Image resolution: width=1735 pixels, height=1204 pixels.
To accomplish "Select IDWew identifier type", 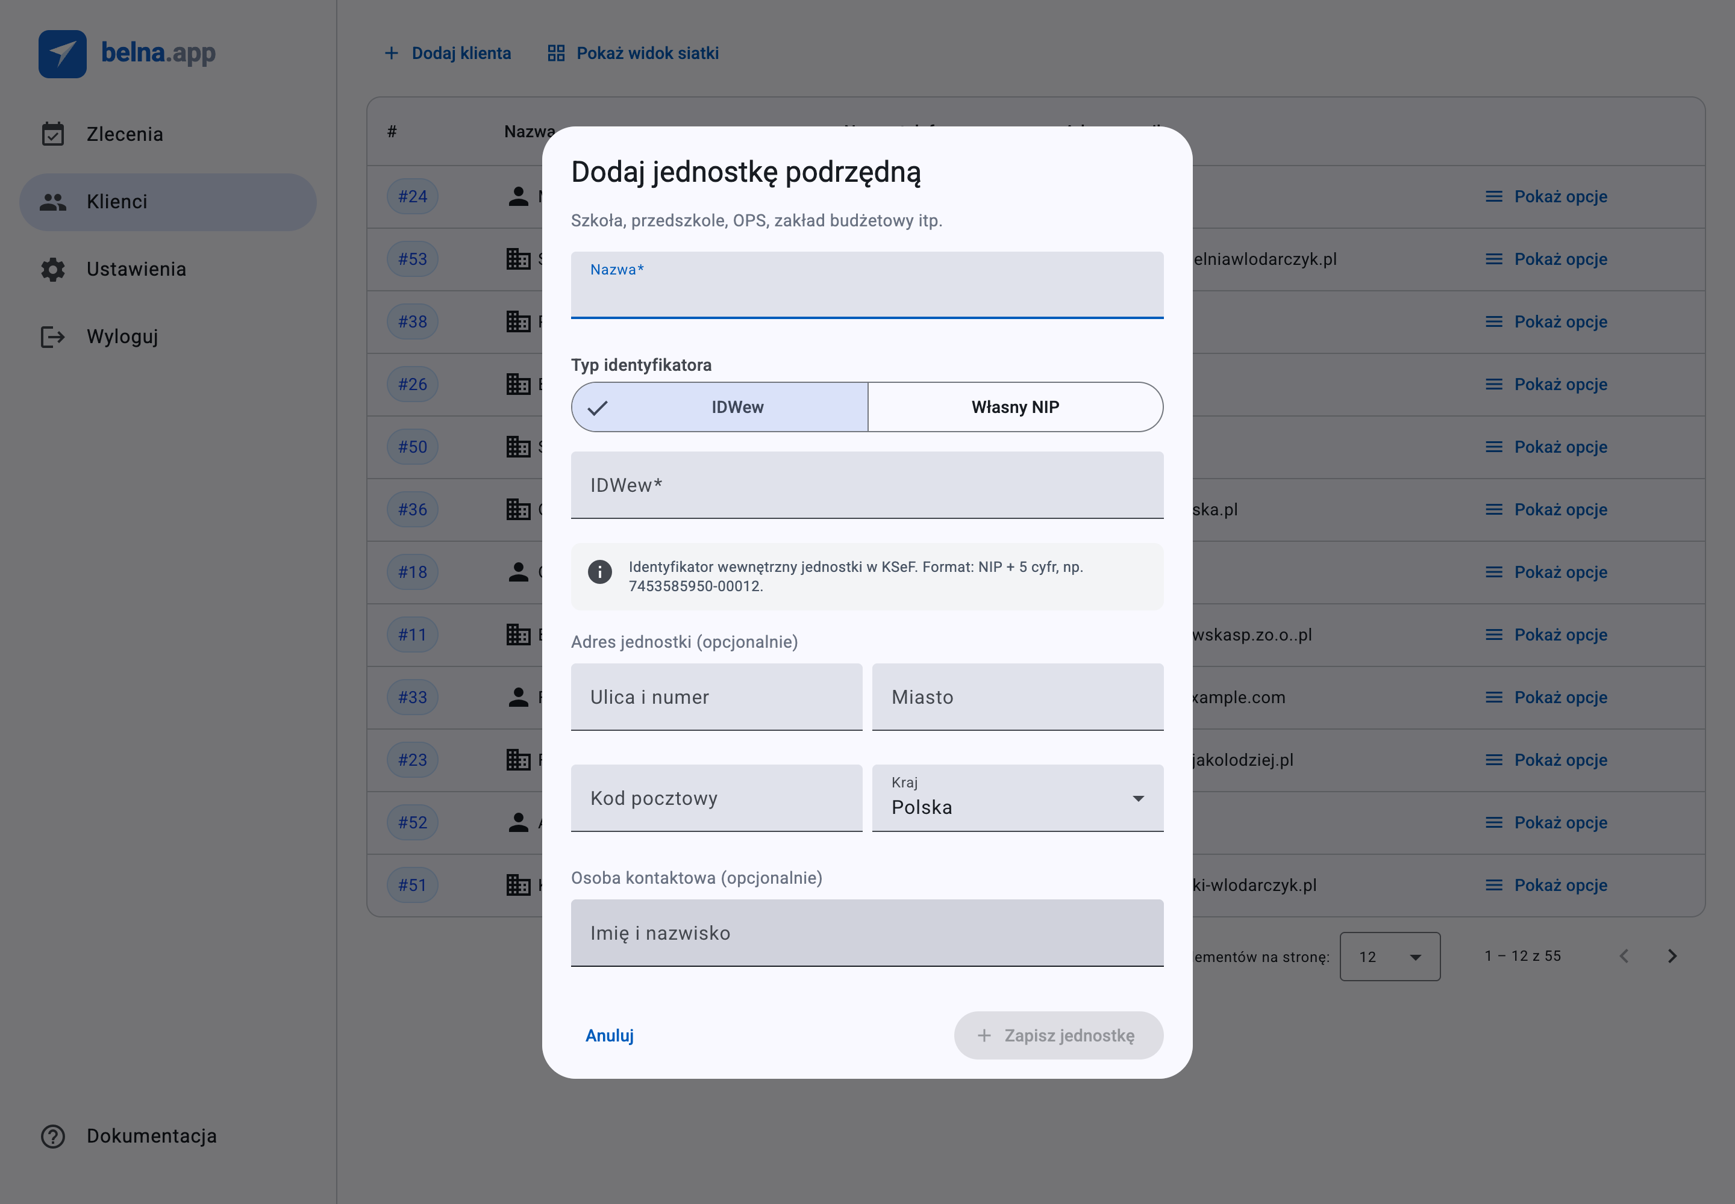I will 719,408.
